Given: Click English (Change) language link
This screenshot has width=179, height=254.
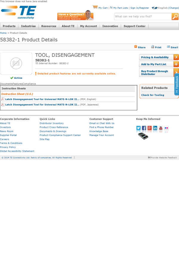Looking at the screenshot, I should [x=169, y=8].
